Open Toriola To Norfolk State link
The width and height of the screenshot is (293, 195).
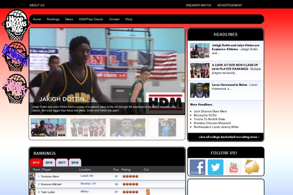tap(209, 119)
